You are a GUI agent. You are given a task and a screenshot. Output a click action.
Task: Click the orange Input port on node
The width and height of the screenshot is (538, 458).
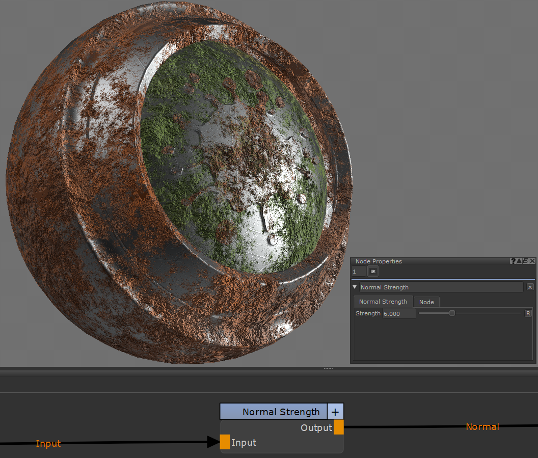click(x=225, y=442)
